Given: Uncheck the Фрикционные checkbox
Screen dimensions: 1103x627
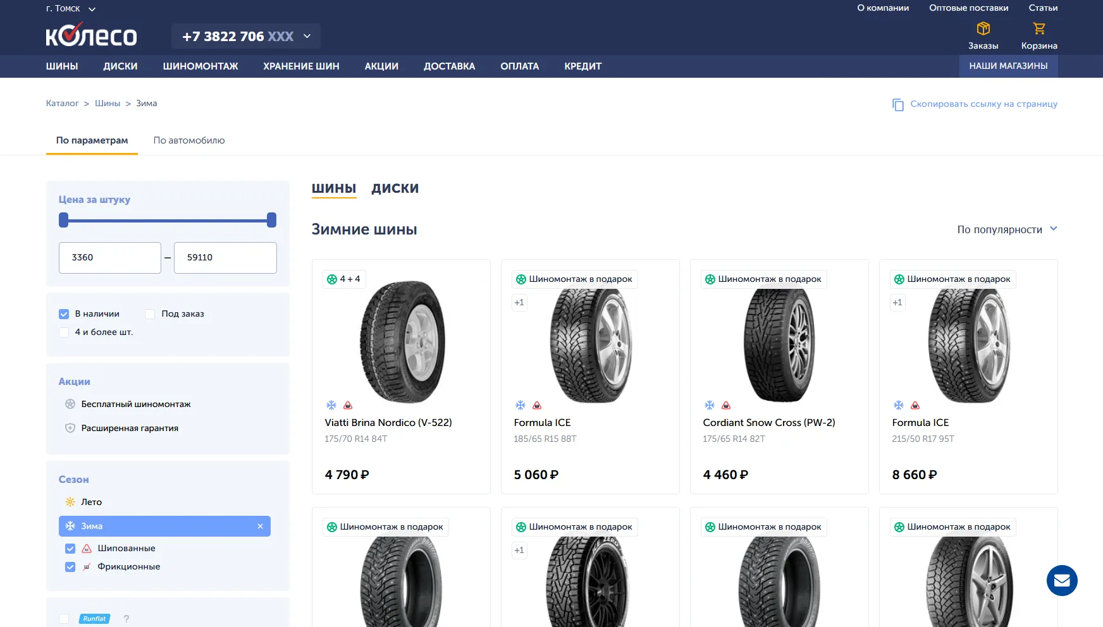Looking at the screenshot, I should (x=70, y=566).
